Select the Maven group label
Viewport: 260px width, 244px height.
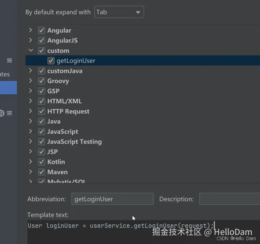tap(57, 172)
